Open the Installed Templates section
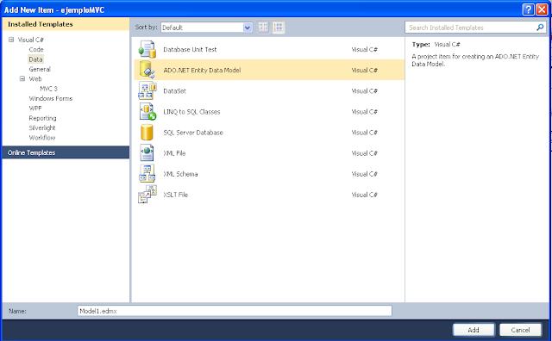This screenshot has width=552, height=341. point(66,24)
